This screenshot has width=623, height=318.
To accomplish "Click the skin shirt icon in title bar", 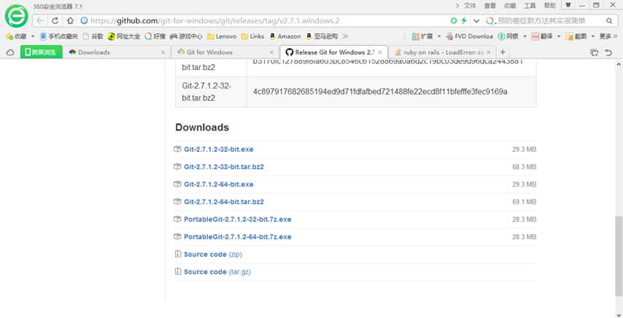I will [x=568, y=5].
